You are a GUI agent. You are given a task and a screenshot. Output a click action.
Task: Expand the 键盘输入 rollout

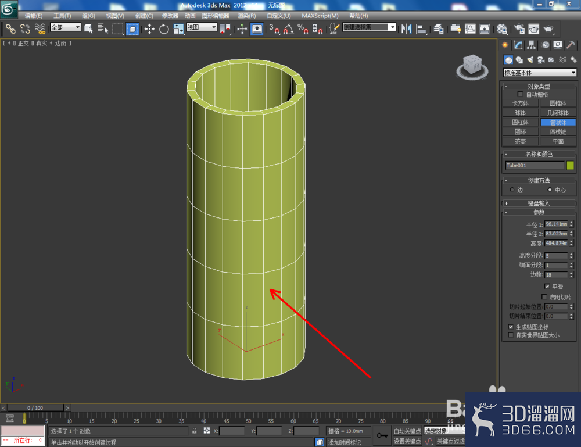coord(539,203)
